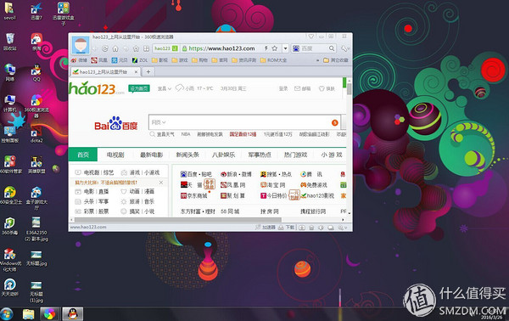Click the Windows Start button
This screenshot has width=509, height=321.
(6, 314)
